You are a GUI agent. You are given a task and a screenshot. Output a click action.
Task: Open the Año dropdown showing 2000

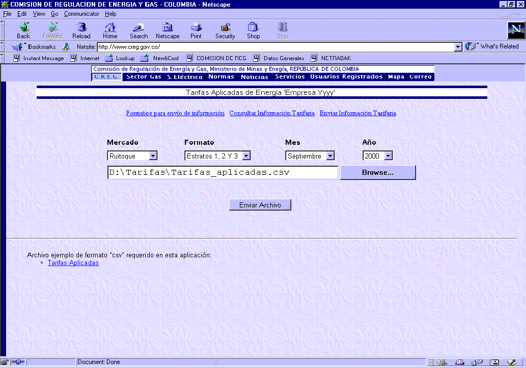pyautogui.click(x=388, y=156)
